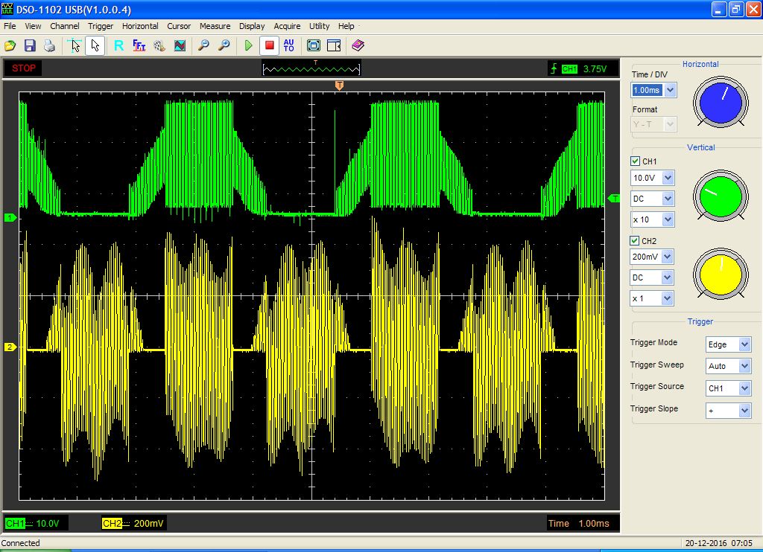This screenshot has width=763, height=552.
Task: Open the help book icon
Action: click(358, 45)
